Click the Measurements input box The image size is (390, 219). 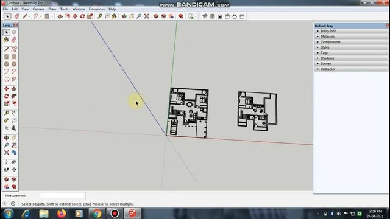click(x=62, y=196)
